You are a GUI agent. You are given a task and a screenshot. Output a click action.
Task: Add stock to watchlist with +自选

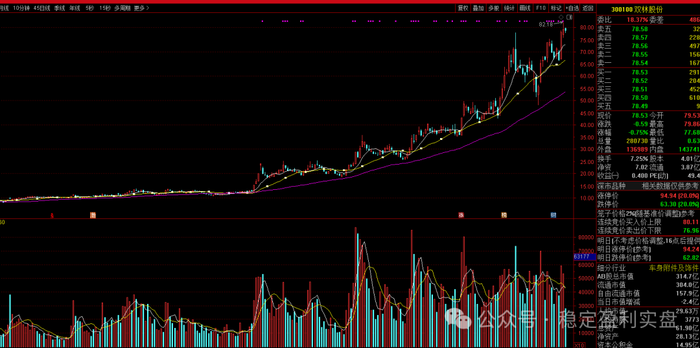pyautogui.click(x=572, y=8)
